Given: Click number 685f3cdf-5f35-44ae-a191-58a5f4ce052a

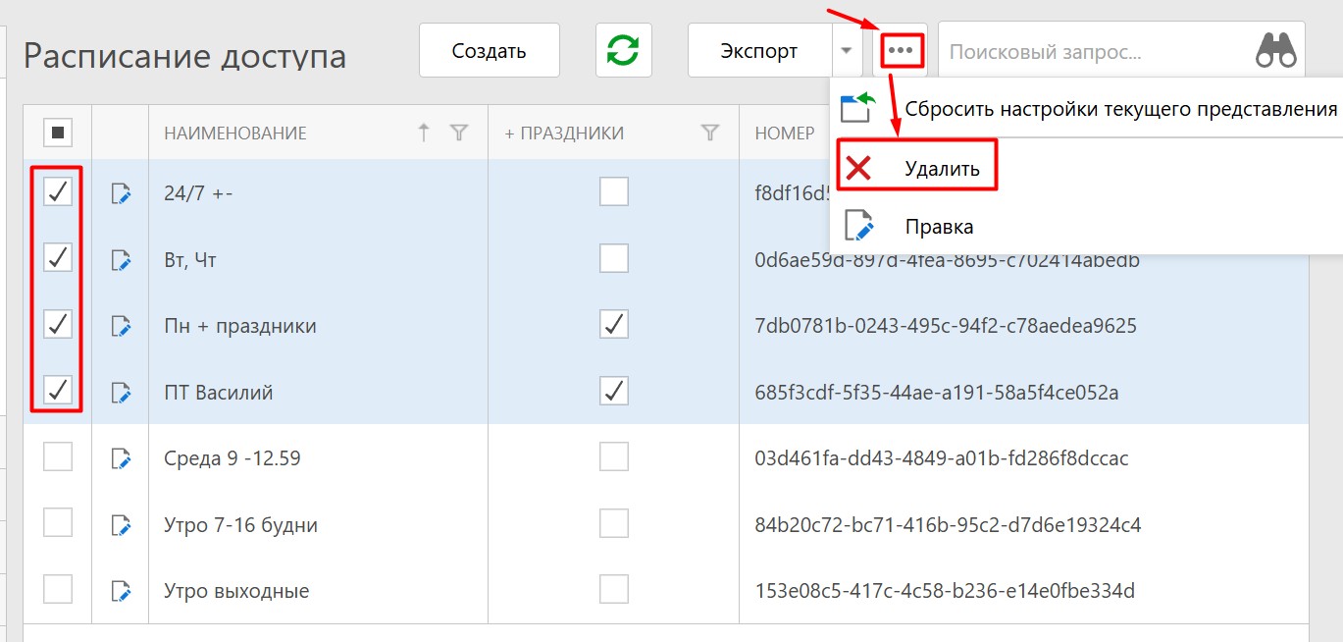Looking at the screenshot, I should (x=937, y=393).
